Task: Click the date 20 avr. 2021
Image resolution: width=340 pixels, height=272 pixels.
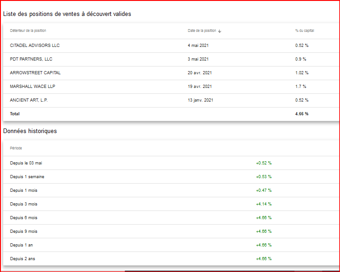Action: 200,73
